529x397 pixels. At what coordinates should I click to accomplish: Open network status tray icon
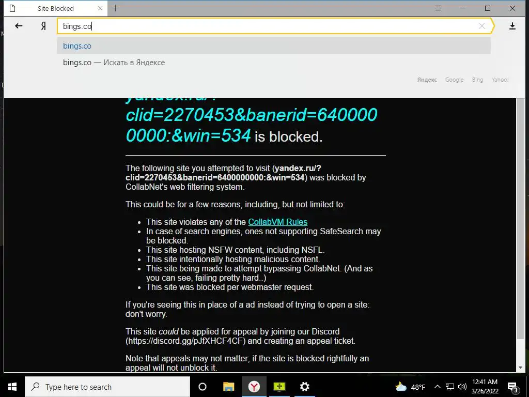[450, 387]
